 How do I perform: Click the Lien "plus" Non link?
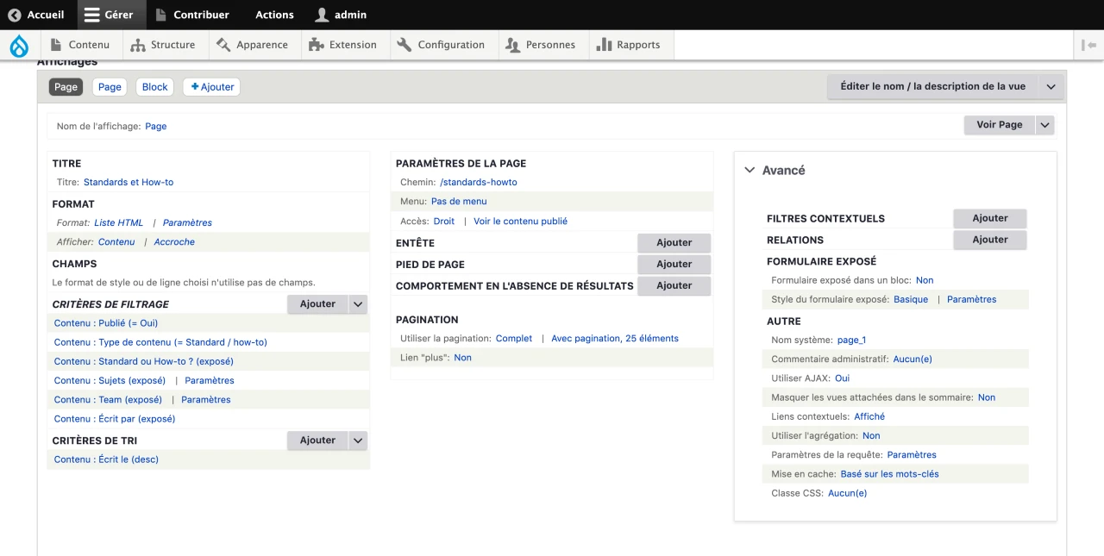click(x=463, y=358)
